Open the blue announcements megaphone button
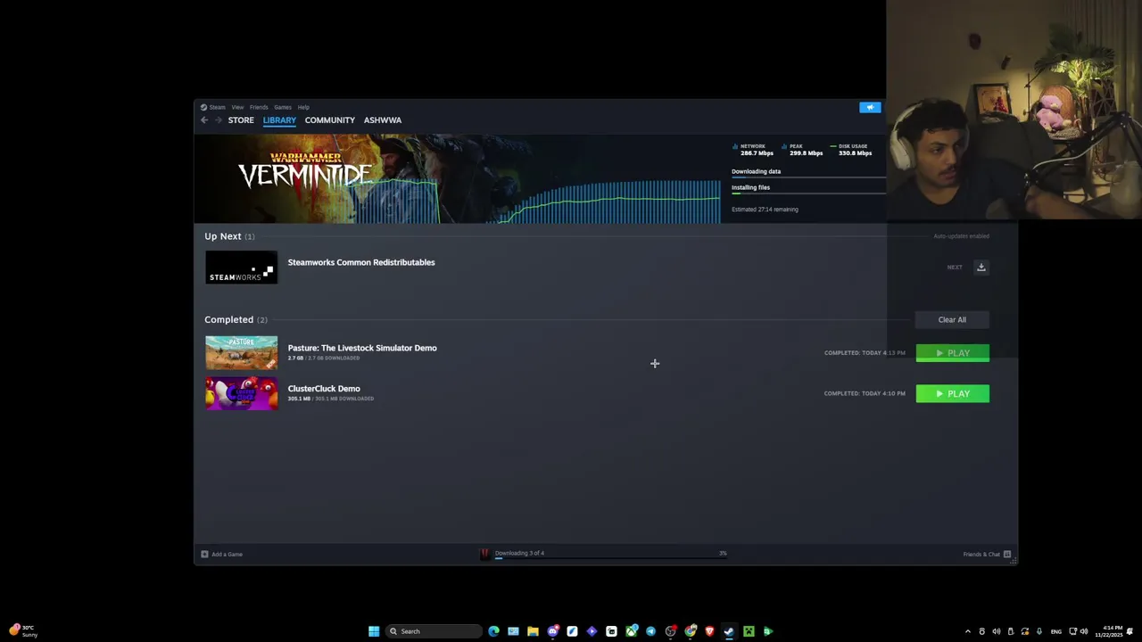The height and width of the screenshot is (642, 1142). 870,107
